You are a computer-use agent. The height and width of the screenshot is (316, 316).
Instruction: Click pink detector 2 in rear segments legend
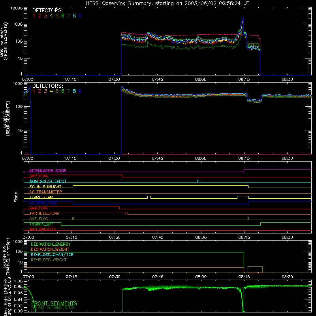[x=40, y=91]
